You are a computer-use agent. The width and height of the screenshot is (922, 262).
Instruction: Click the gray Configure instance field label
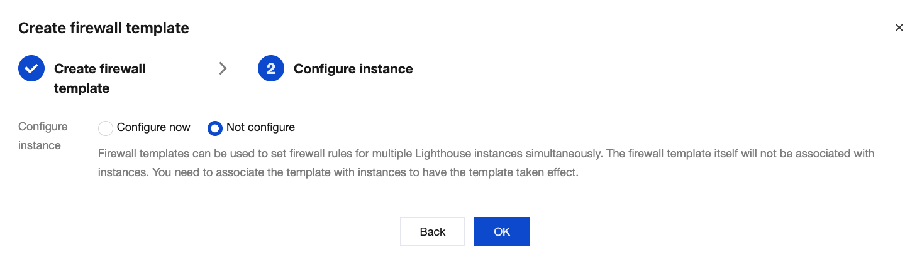coord(43,136)
